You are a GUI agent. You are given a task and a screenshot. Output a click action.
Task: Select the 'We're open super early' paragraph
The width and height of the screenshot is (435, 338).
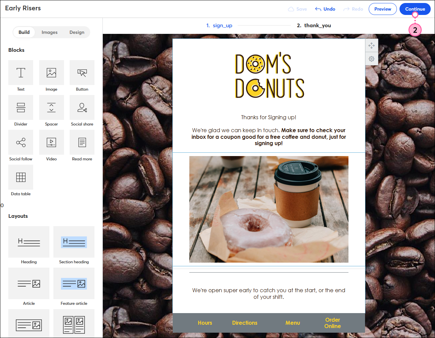point(269,294)
